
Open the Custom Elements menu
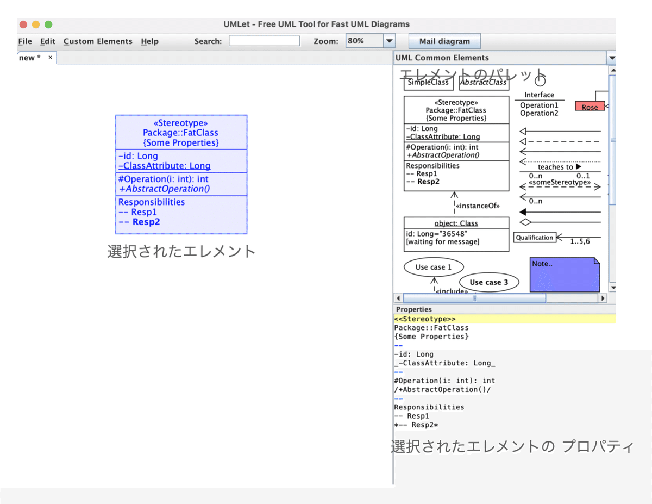(x=98, y=41)
